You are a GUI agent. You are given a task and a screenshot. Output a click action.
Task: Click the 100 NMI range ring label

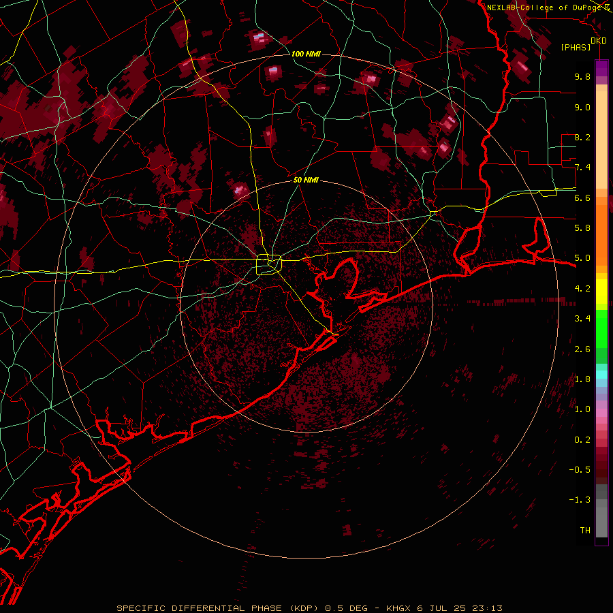pyautogui.click(x=306, y=54)
